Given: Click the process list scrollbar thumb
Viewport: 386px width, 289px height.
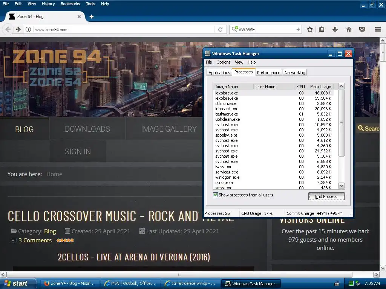Looking at the screenshot, I should [341, 123].
